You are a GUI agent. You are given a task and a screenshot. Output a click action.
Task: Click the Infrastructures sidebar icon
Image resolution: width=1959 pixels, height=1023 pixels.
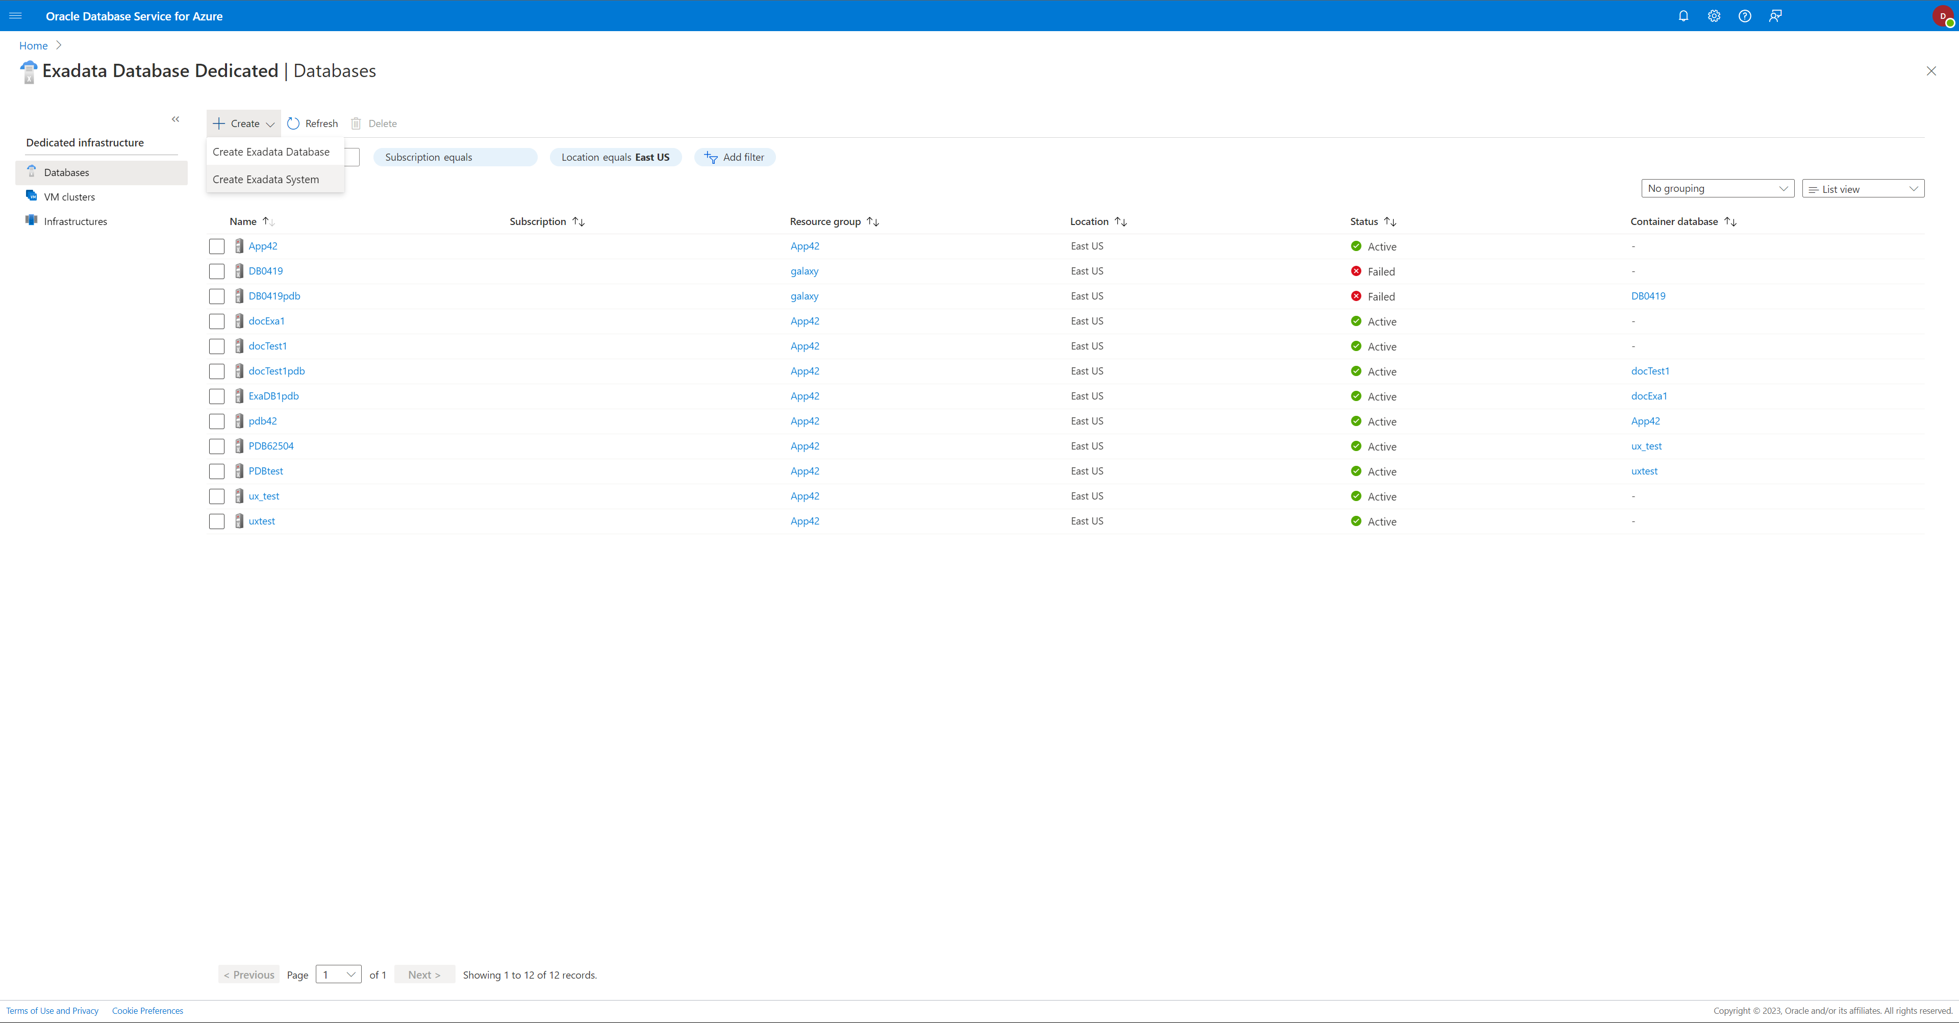point(31,220)
